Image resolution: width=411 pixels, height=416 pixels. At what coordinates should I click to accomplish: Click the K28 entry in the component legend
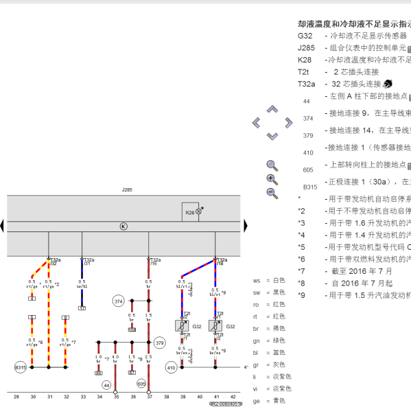coord(305,60)
